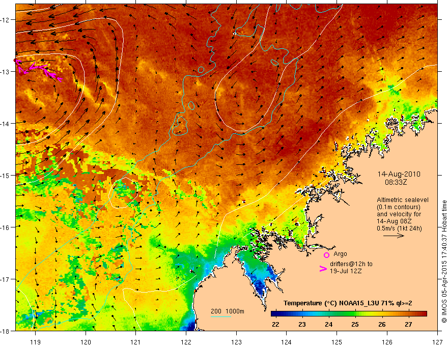This screenshot has width=448, height=346.
Task: Click the colorbar label 24
Action: [328, 324]
